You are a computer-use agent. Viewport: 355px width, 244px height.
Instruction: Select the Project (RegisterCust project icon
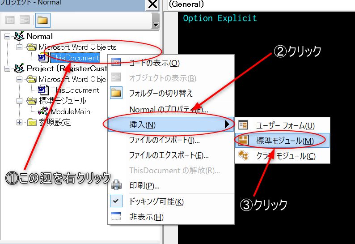[19, 68]
